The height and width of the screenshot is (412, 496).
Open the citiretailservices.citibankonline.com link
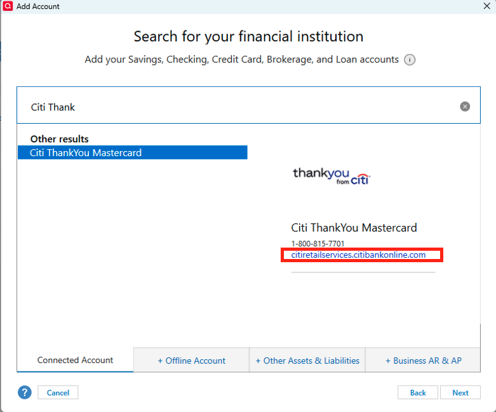358,255
